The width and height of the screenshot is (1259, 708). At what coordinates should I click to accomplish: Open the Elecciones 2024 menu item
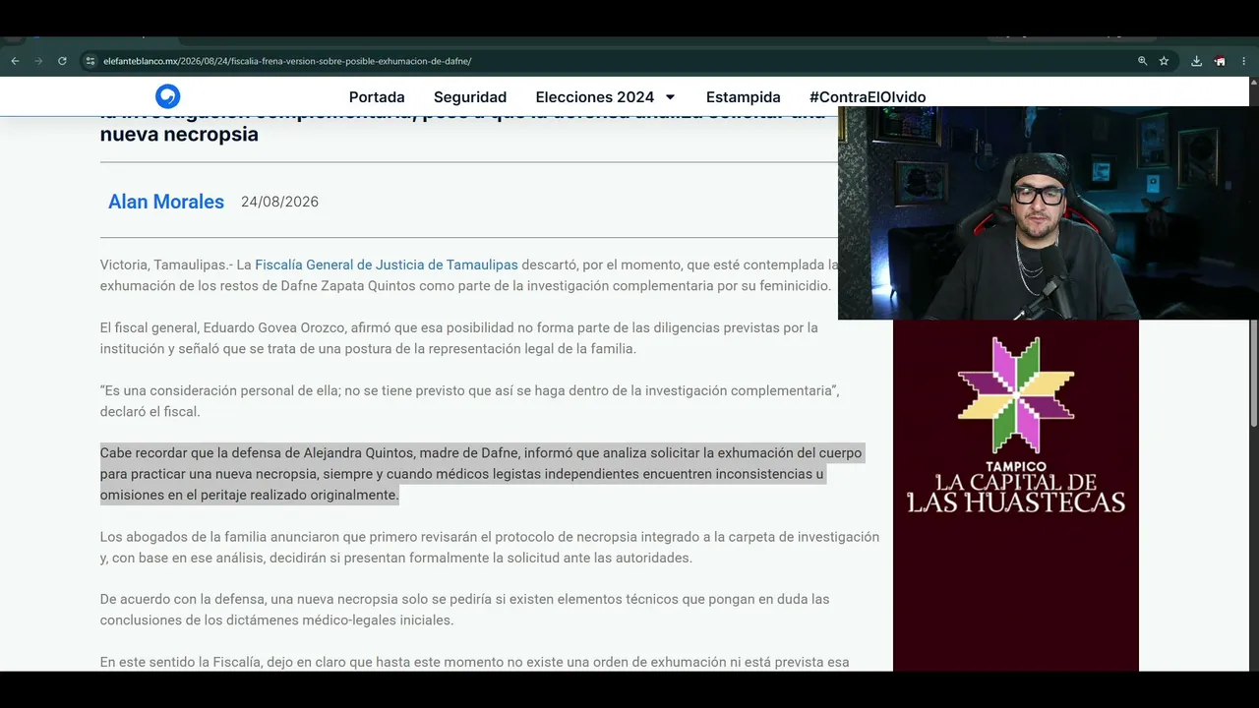[595, 97]
